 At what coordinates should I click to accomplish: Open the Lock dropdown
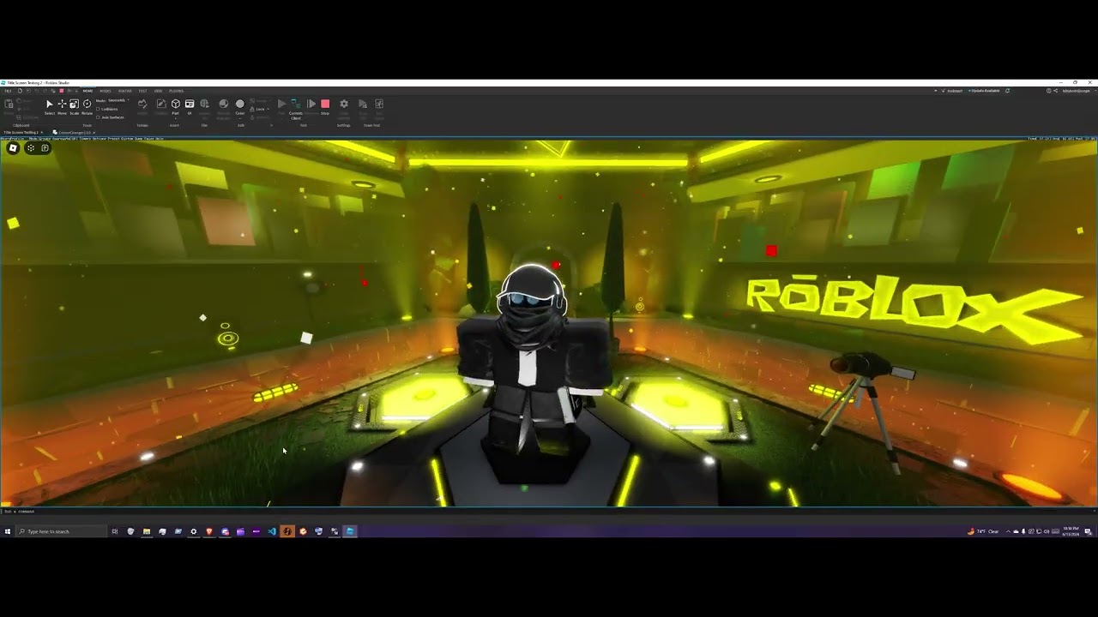point(258,109)
